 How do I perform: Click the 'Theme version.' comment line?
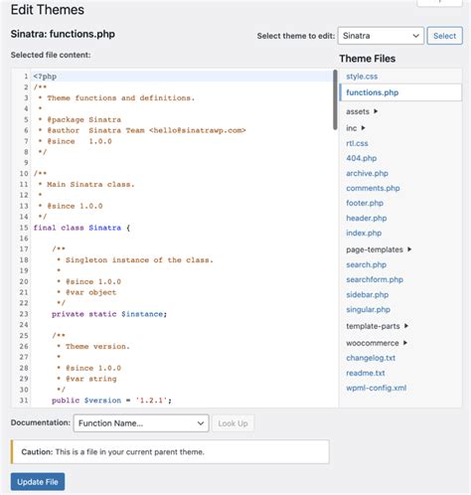(x=93, y=347)
